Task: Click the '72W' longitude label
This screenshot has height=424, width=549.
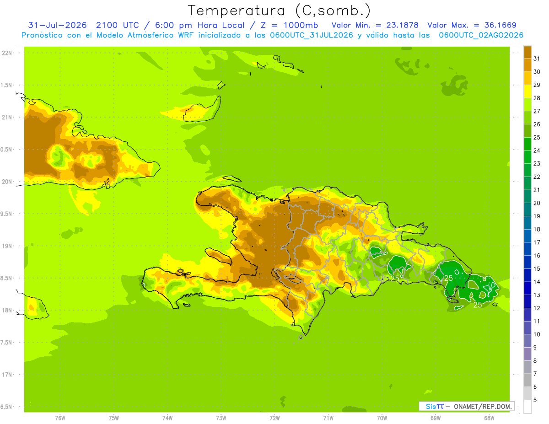Action: (x=274, y=418)
